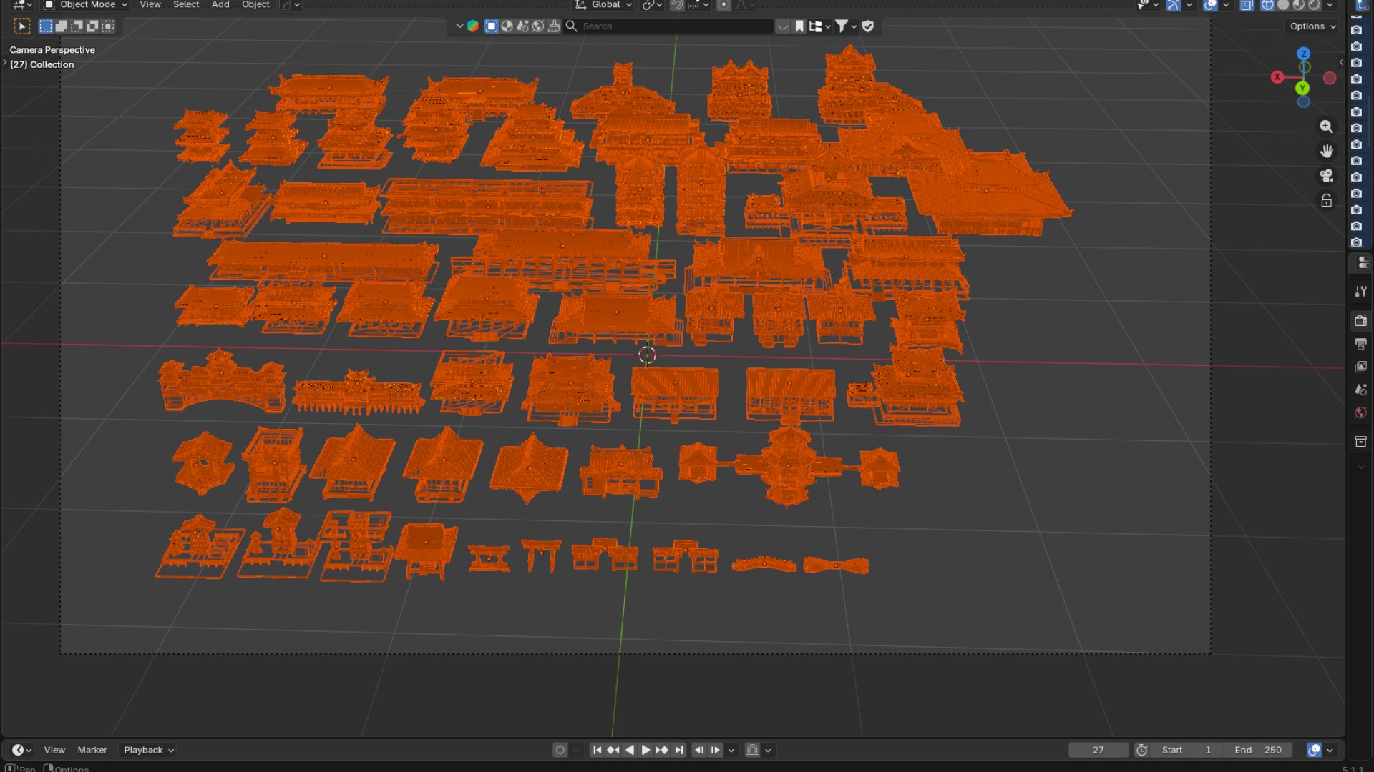Open the Output properties tab
The image size is (1374, 772).
pyautogui.click(x=1360, y=344)
